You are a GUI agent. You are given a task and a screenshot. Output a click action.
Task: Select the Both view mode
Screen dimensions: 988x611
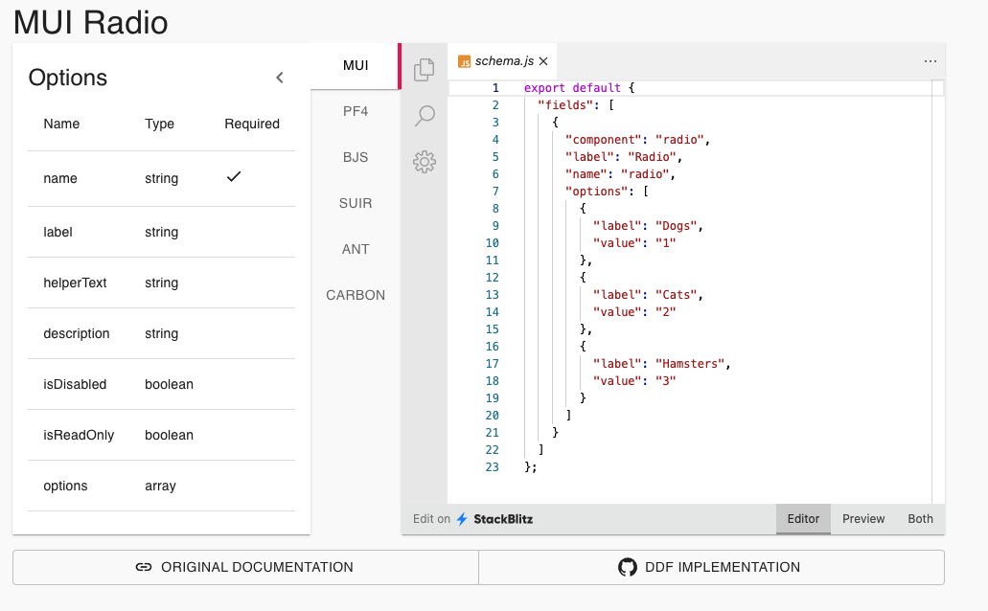[x=919, y=518]
